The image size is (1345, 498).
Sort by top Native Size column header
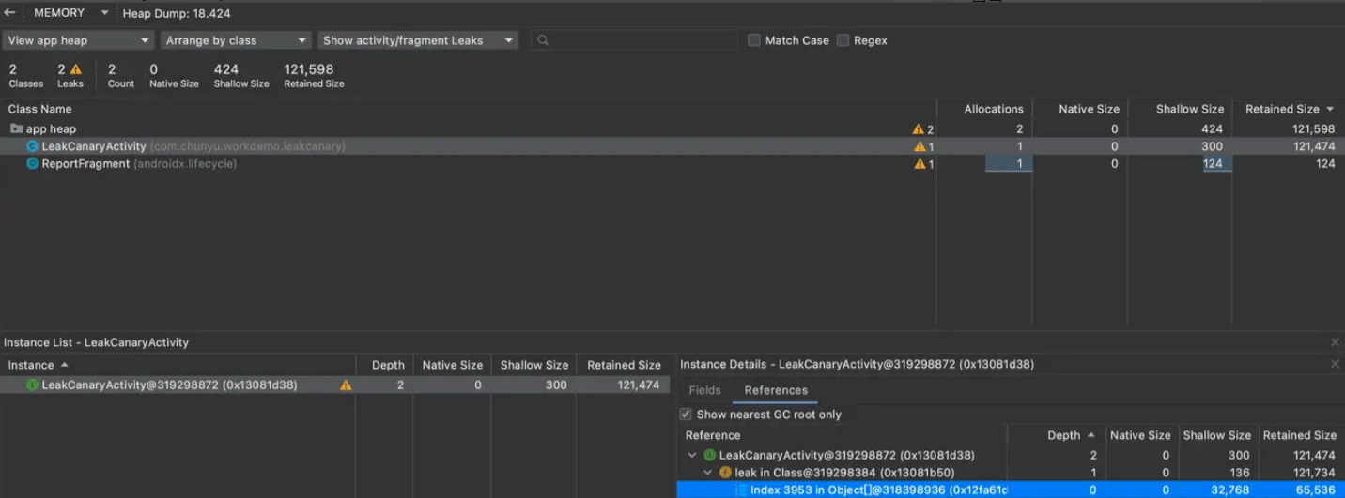(x=1079, y=109)
